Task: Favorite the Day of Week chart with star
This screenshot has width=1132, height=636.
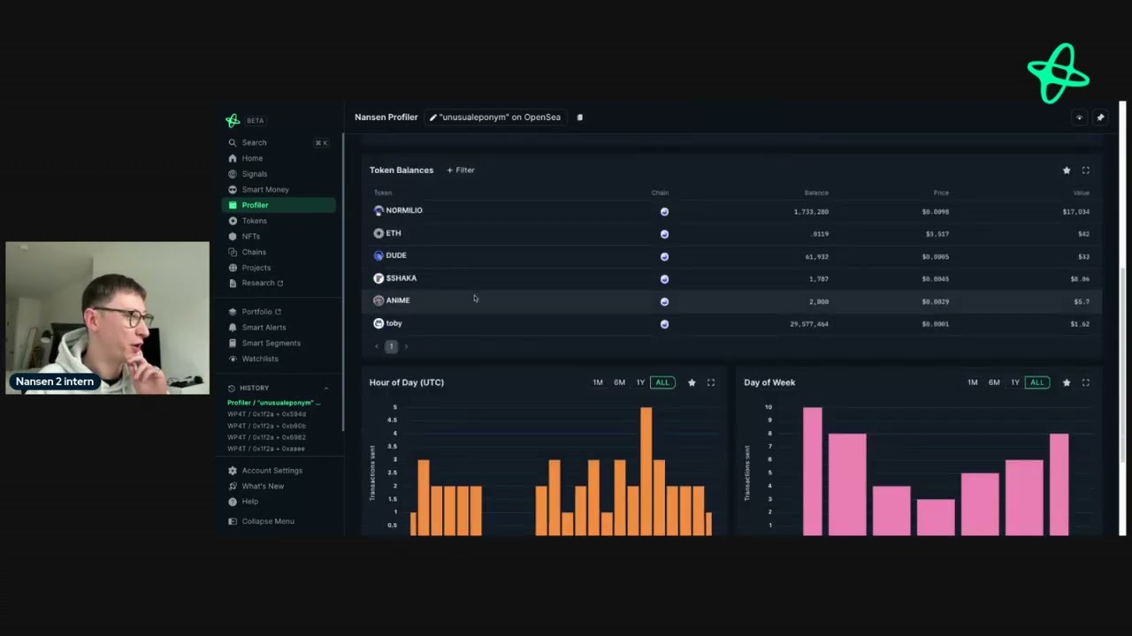Action: click(1067, 382)
